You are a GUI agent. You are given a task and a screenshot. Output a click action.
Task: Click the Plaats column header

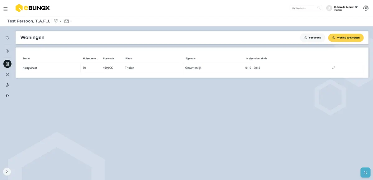click(x=129, y=58)
